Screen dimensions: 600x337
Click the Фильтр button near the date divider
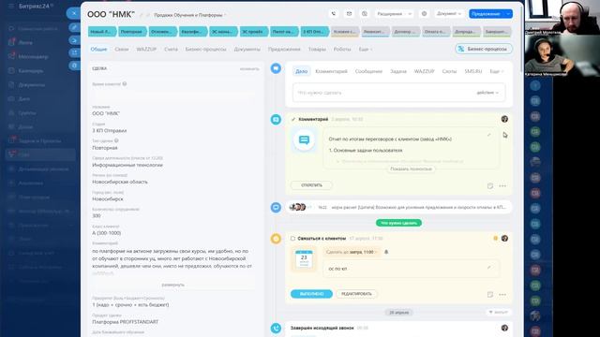[x=498, y=313]
